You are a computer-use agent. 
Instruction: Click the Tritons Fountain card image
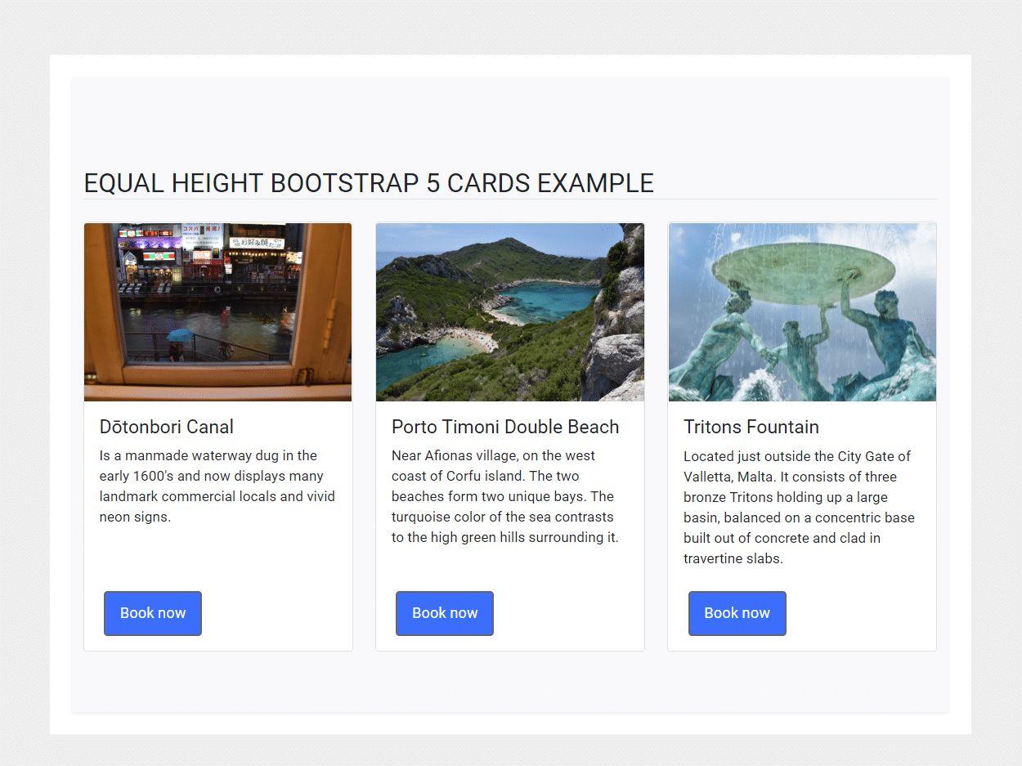click(x=802, y=311)
